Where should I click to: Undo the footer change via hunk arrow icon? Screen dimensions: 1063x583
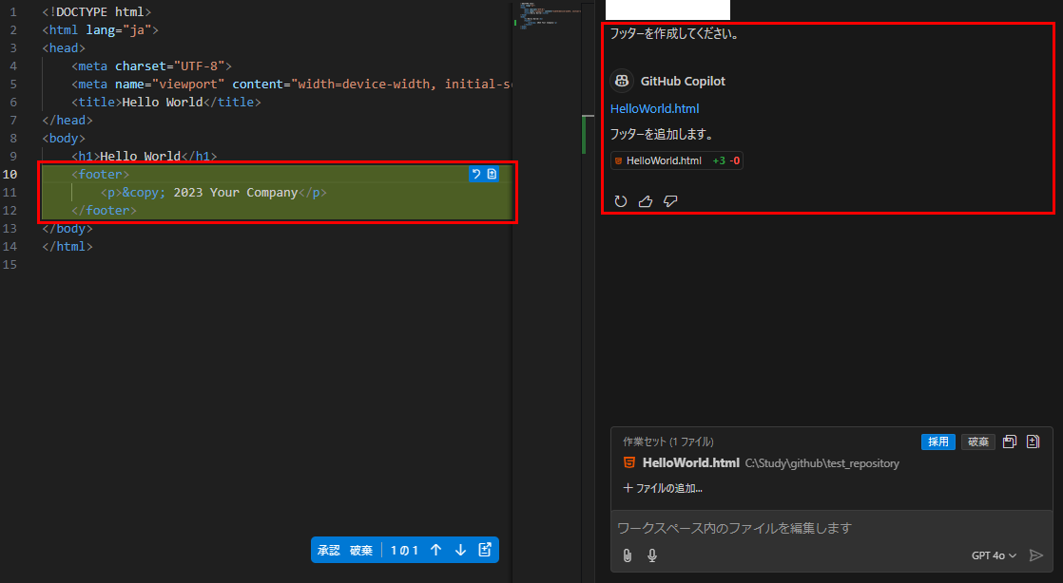click(x=476, y=174)
